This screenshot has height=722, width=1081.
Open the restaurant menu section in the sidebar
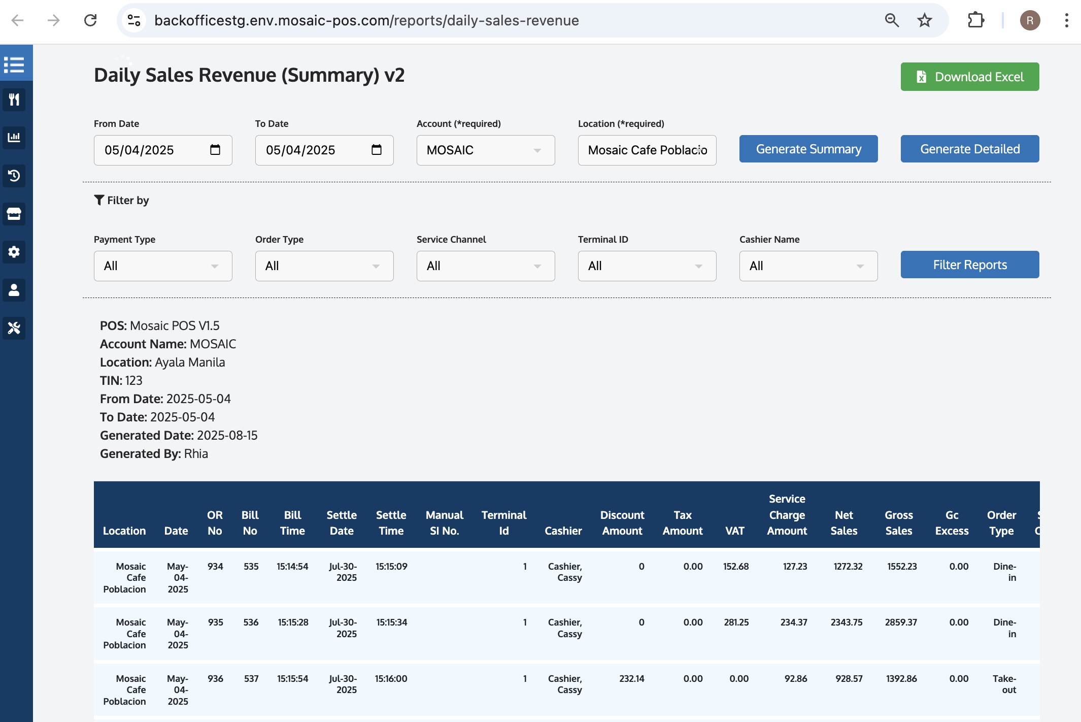pyautogui.click(x=14, y=100)
